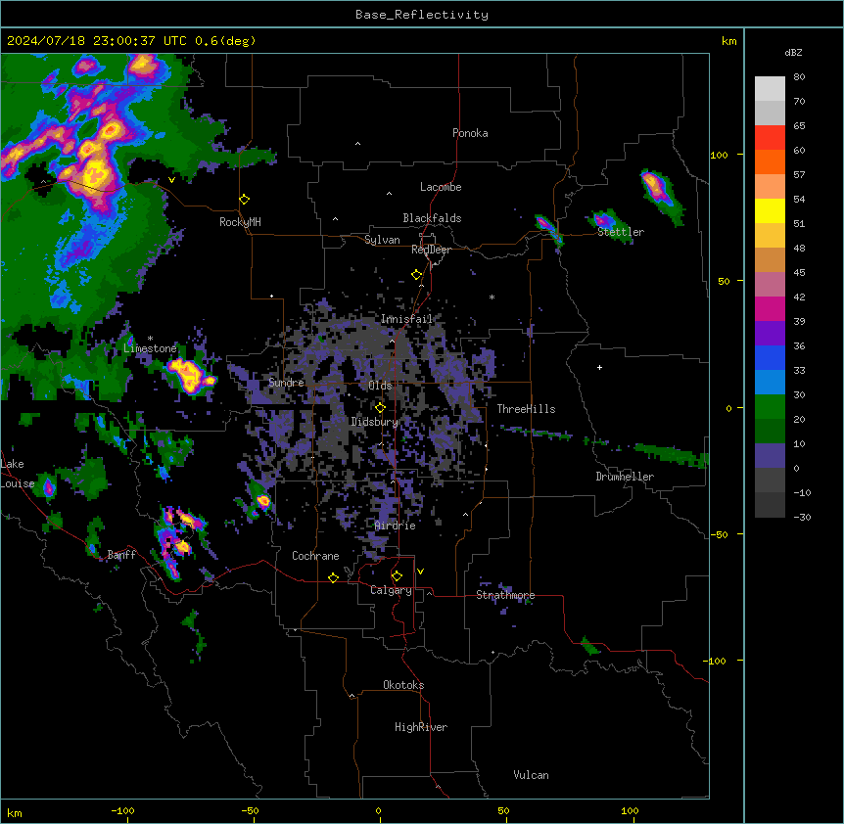Viewport: 844px width, 824px height.
Task: Click the HighRiver label
Action: tap(421, 727)
